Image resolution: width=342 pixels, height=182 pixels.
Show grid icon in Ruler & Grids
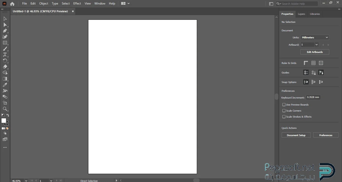coord(313,63)
